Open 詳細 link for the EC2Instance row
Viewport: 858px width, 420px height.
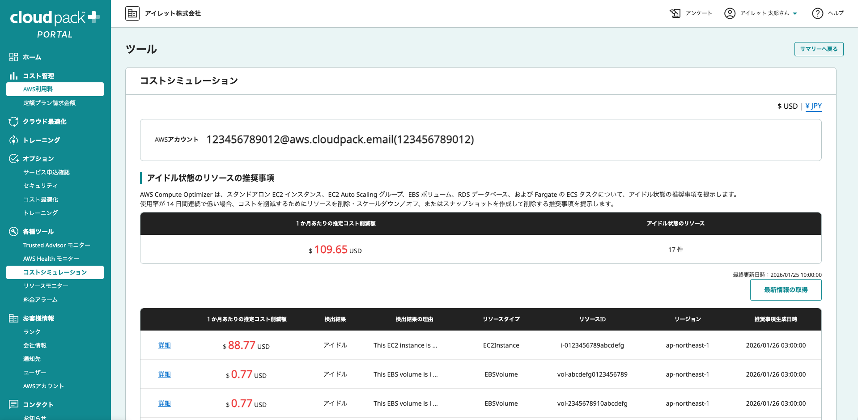coord(164,345)
